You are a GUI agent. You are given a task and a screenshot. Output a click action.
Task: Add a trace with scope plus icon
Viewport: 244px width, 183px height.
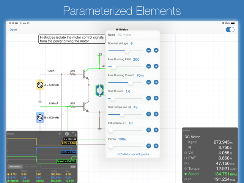[x=60, y=134]
